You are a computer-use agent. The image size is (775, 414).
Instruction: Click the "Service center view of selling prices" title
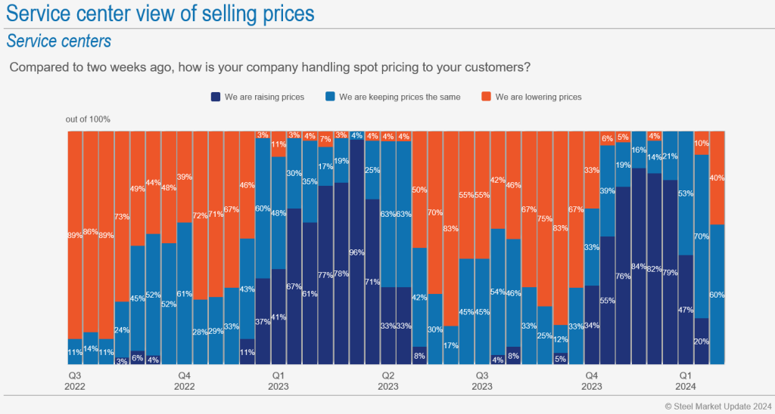coord(160,14)
